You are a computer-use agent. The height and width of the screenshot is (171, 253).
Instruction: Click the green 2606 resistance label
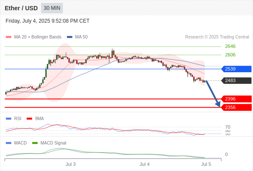pos(230,55)
